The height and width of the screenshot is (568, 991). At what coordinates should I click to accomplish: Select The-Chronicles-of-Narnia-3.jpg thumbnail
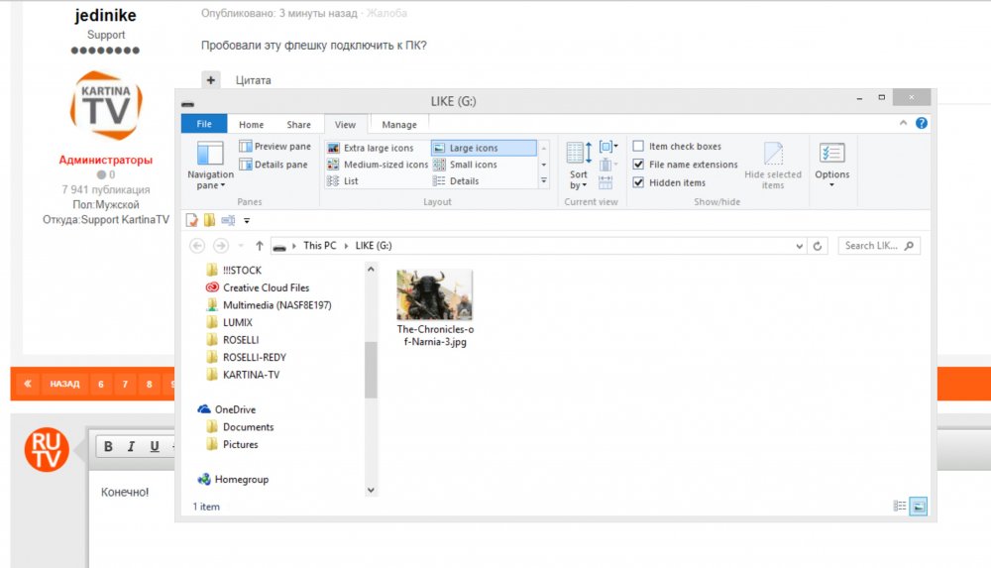point(434,295)
